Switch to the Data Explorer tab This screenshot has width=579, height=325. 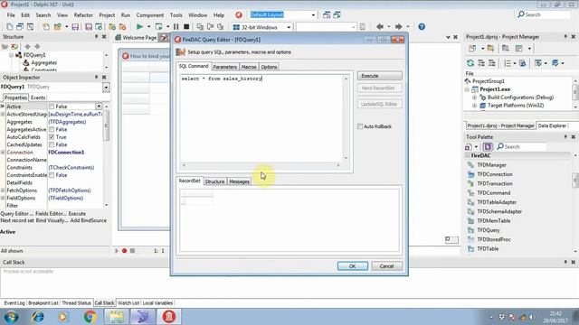point(552,125)
